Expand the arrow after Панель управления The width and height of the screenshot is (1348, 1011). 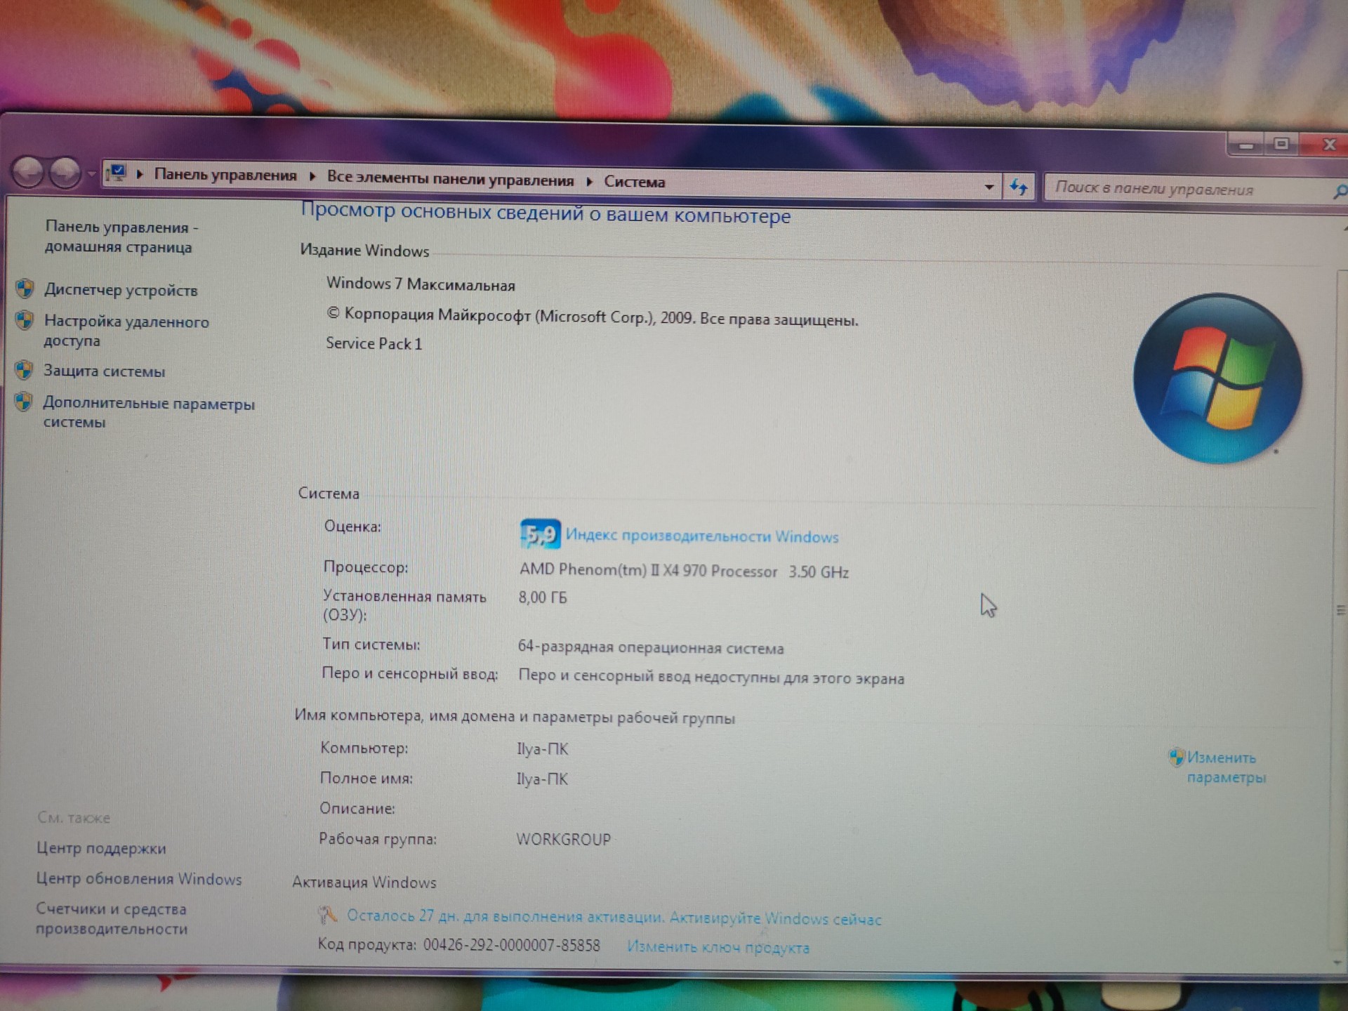click(x=312, y=176)
